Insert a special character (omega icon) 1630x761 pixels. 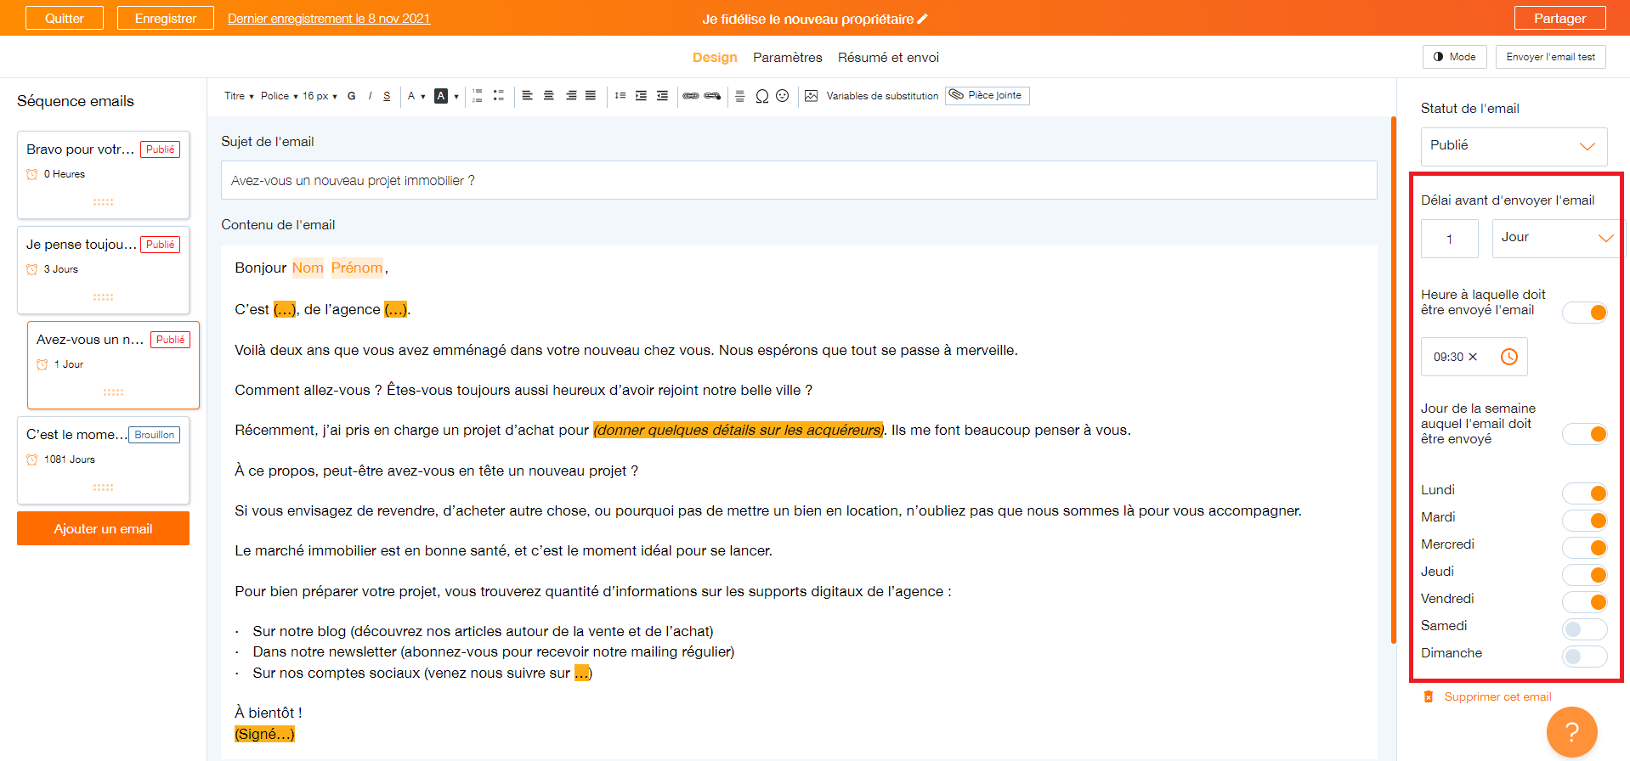pyautogui.click(x=762, y=96)
